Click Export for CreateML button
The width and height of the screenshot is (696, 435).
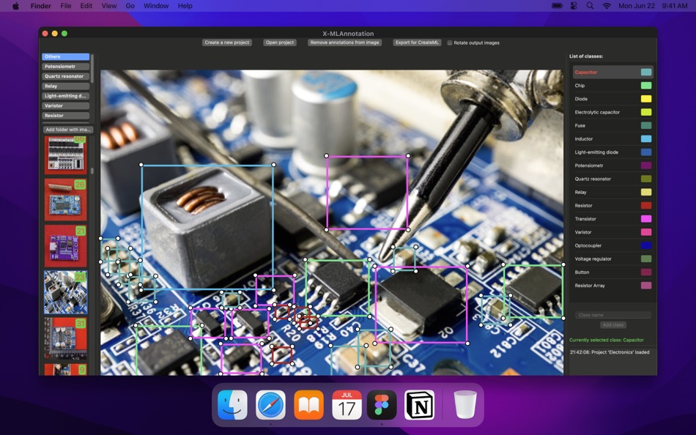point(417,42)
